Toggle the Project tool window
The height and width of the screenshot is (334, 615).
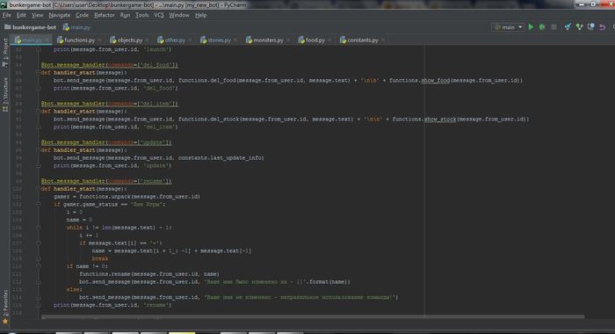[x=5, y=52]
